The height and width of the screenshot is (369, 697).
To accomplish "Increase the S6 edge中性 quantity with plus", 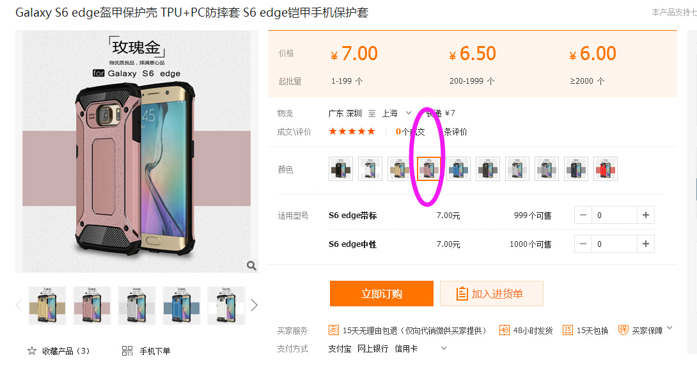I will pos(646,244).
